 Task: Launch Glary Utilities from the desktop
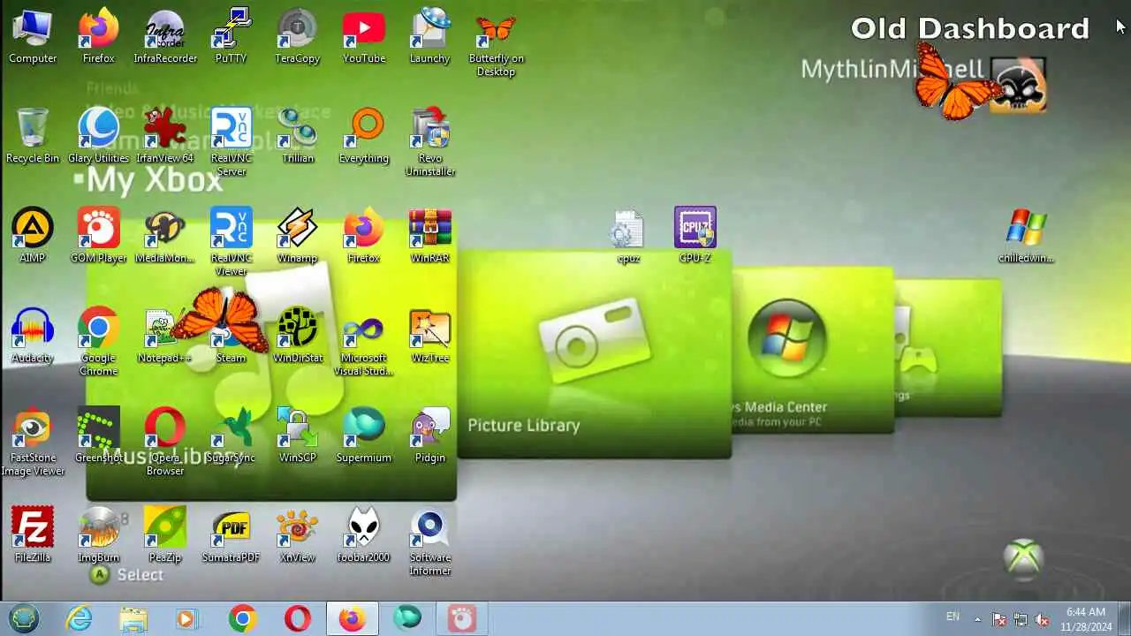click(x=99, y=136)
